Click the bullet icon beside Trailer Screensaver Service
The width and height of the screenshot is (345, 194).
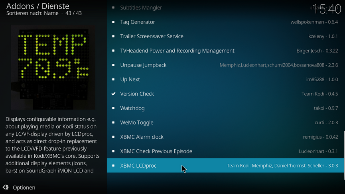[x=113, y=36]
